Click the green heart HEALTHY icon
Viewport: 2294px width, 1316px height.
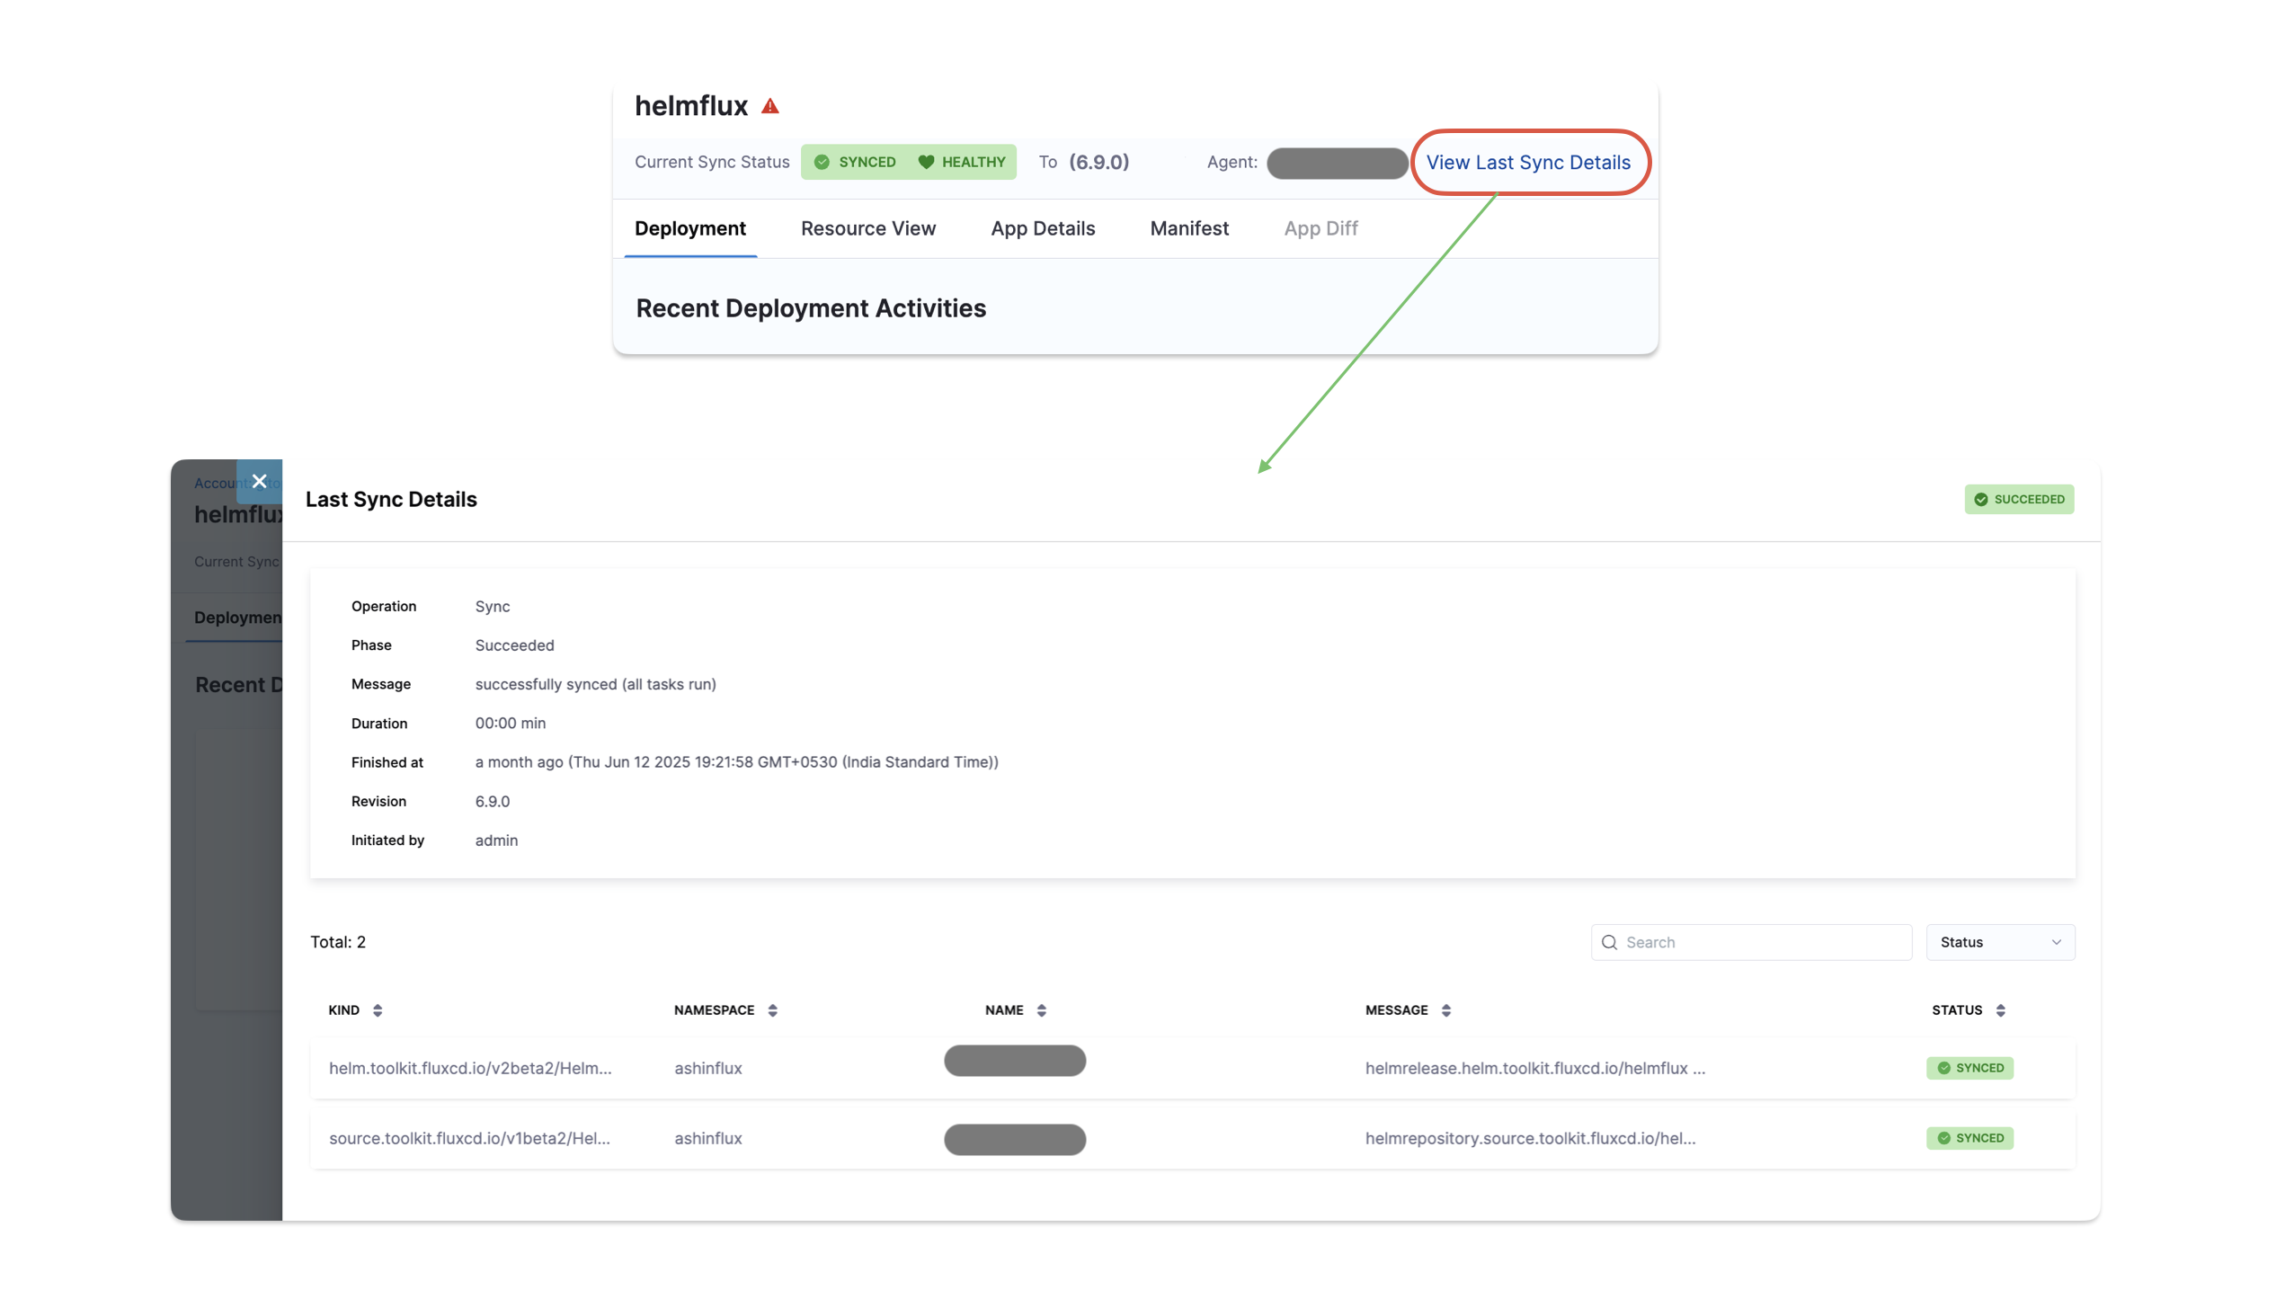click(927, 163)
